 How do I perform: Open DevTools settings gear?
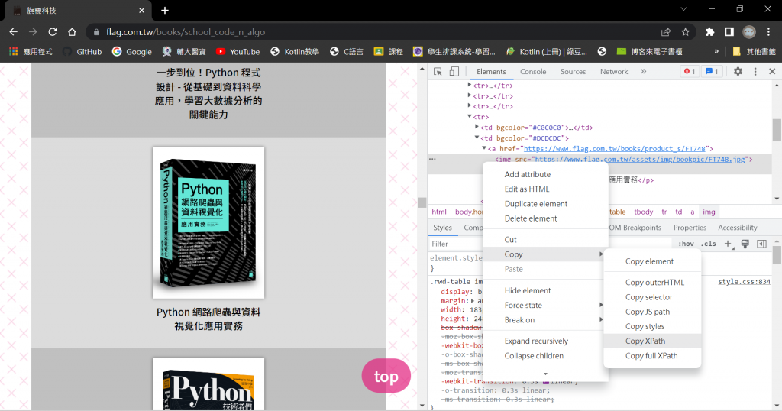(738, 72)
